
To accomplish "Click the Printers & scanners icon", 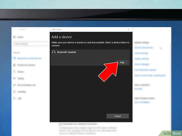I will point(14,65).
